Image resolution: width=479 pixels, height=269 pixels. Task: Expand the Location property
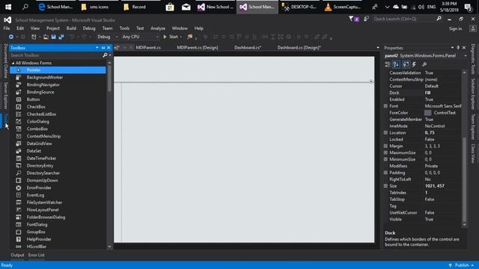click(x=385, y=133)
